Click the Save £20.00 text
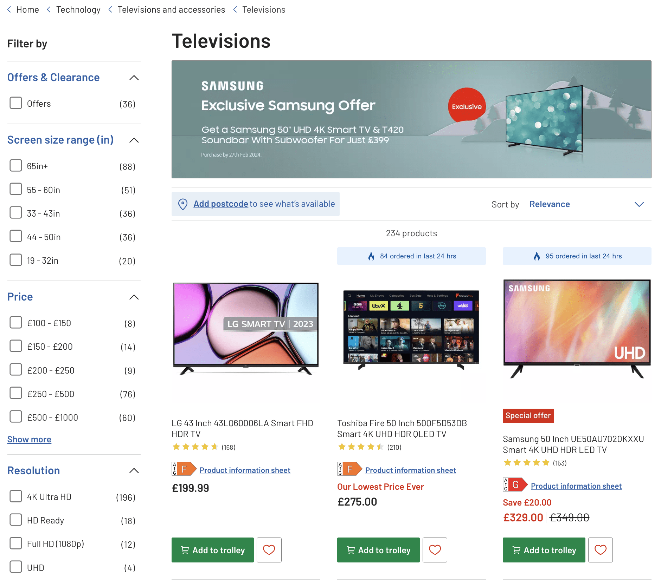This screenshot has height=580, width=661. pos(527,502)
